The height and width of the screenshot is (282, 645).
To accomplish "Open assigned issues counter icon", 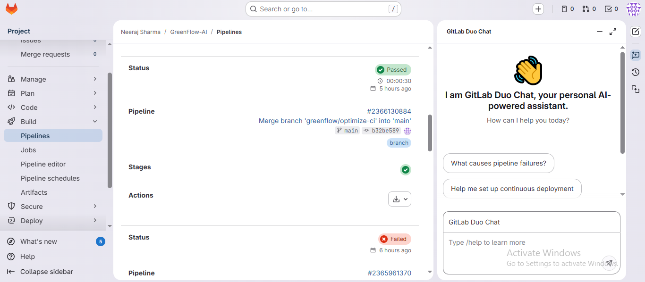I will coord(568,9).
